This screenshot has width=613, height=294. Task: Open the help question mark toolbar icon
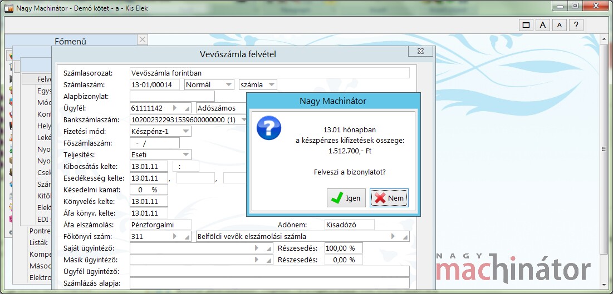576,25
